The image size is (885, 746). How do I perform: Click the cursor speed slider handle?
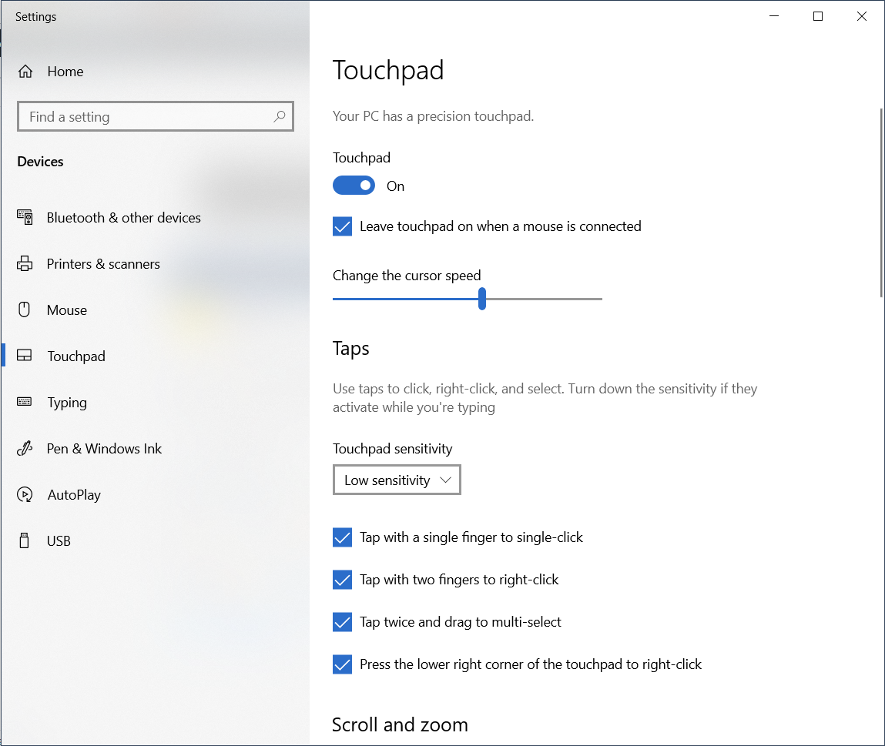[x=482, y=299]
